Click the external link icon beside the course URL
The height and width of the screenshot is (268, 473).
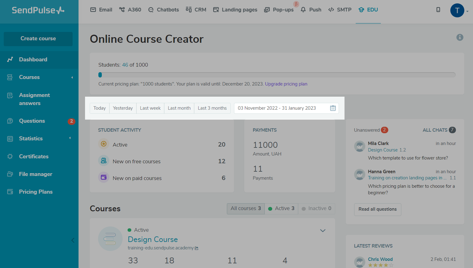pyautogui.click(x=196, y=248)
